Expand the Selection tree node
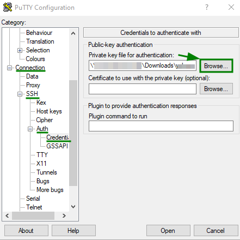This screenshot has height=240, width=240. pos(20,50)
